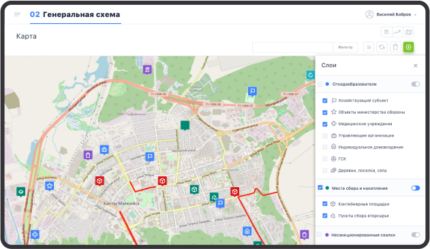Open the hamburger menu icon
This screenshot has width=430, height=249.
(17, 14)
